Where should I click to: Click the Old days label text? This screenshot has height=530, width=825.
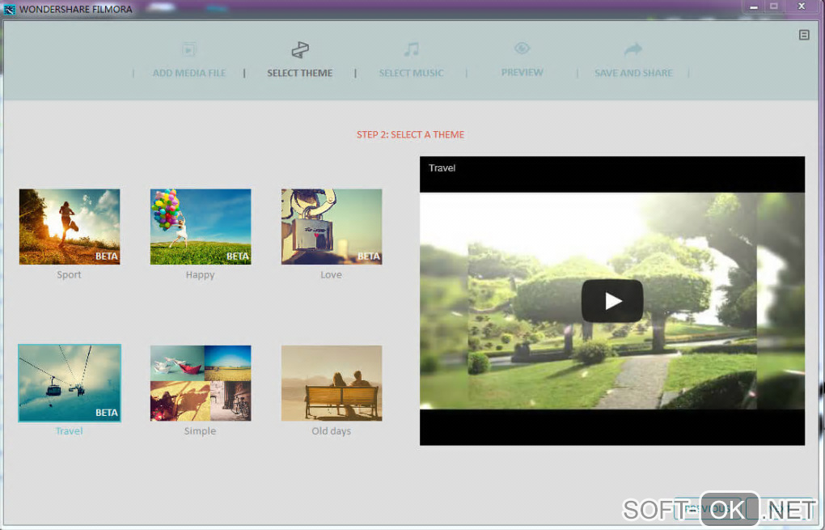click(x=331, y=431)
